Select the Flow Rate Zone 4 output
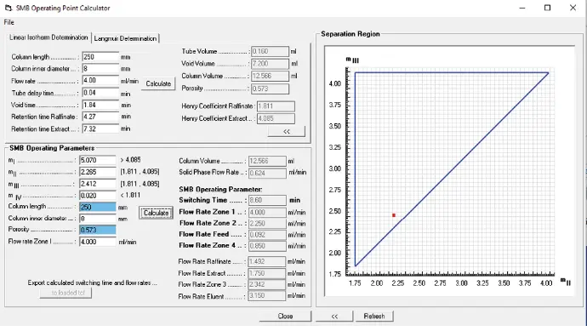 click(267, 246)
